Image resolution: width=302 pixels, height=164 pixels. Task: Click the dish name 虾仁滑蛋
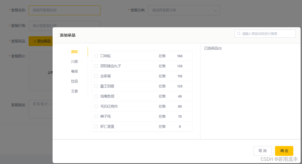(x=107, y=127)
